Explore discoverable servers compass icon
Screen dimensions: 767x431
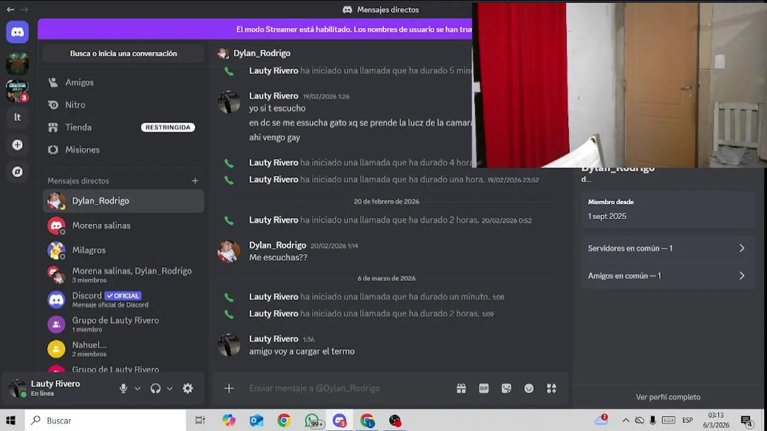[x=17, y=172]
